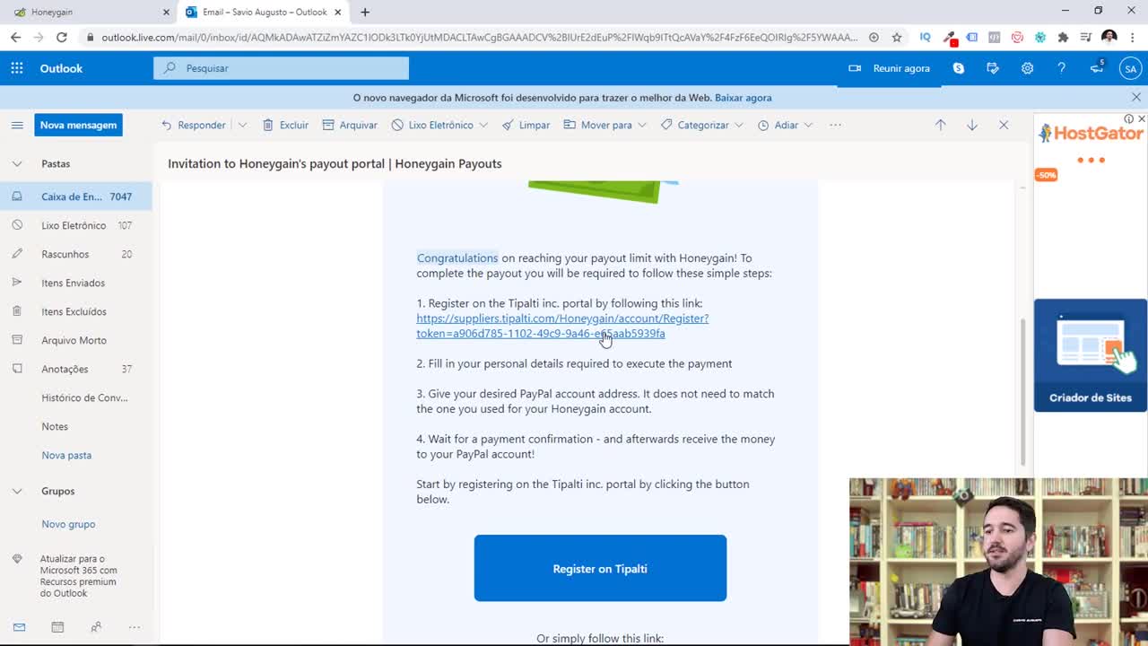Go to previous email with up arrow
This screenshot has width=1148, height=646.
pos(940,125)
